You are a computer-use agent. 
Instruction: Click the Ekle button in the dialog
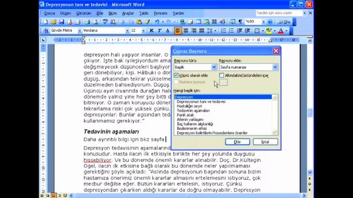pos(237,142)
